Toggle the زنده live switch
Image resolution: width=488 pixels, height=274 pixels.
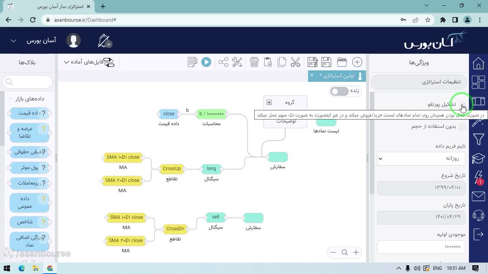(x=339, y=91)
